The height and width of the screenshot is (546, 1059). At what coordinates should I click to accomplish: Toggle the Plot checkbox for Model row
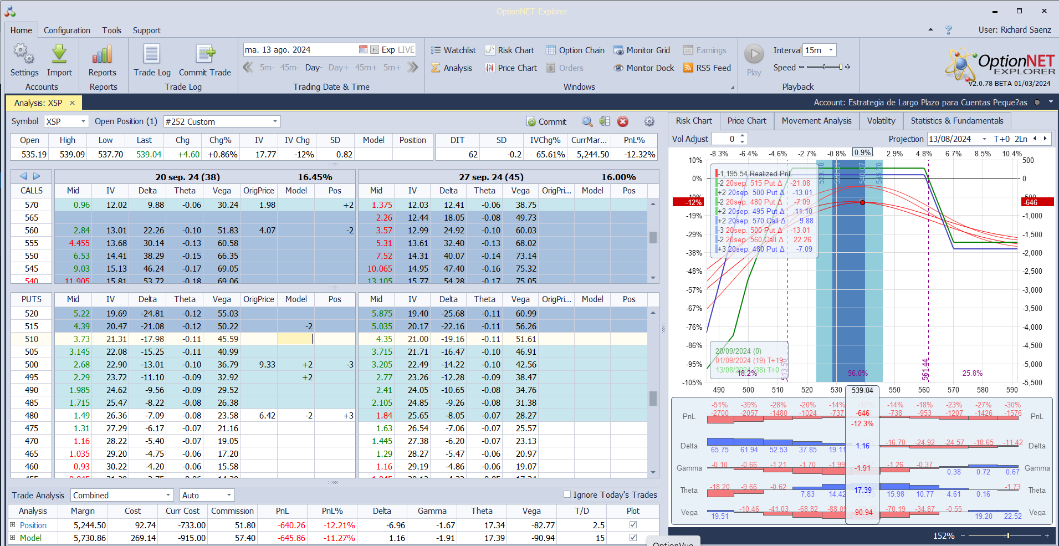coord(633,538)
